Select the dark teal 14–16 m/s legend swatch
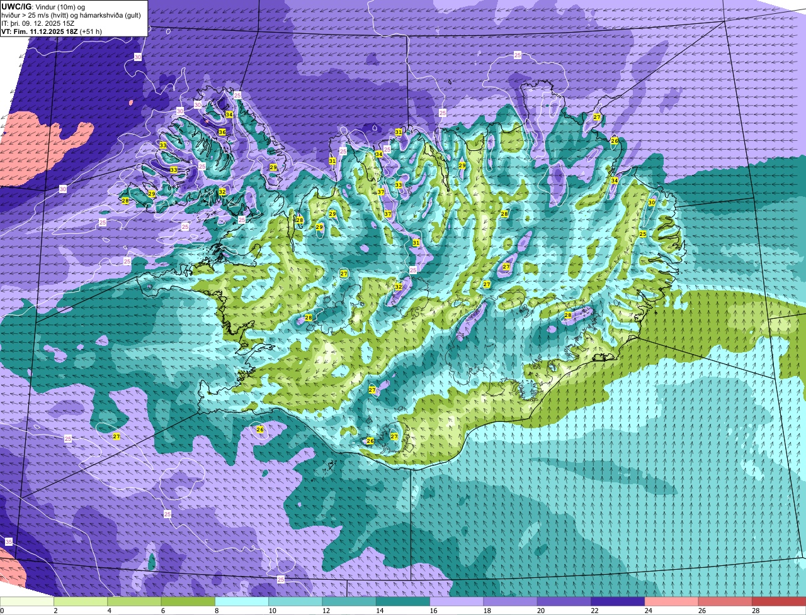Viewport: 806px width, 615px height. (403, 601)
